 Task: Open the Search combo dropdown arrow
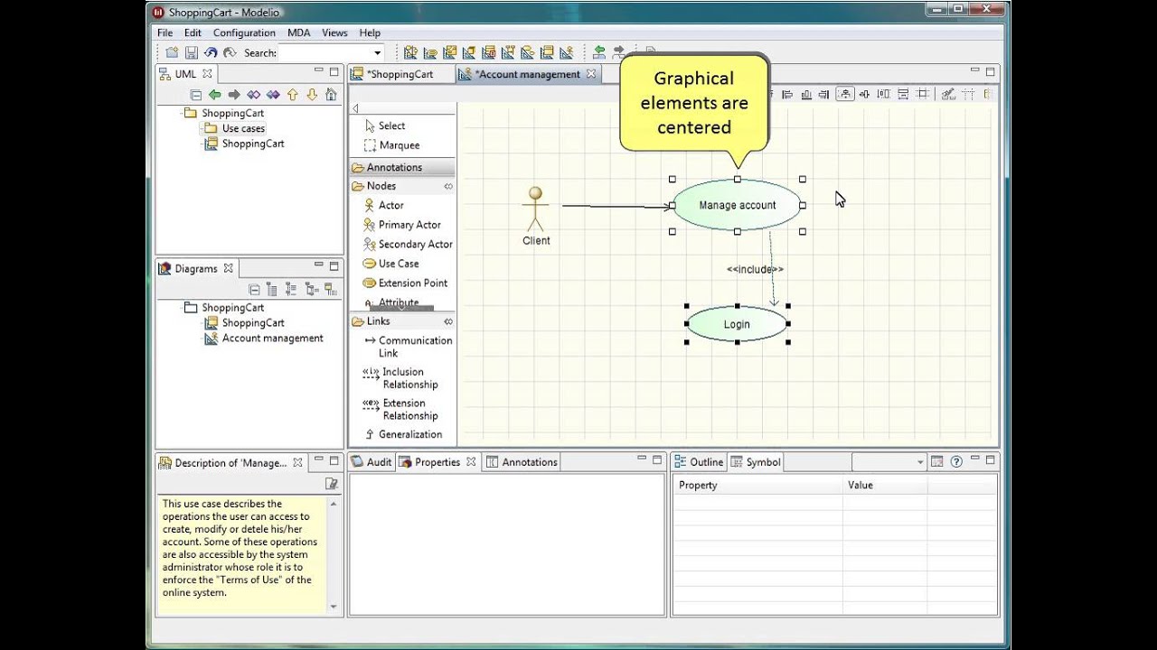click(x=378, y=53)
